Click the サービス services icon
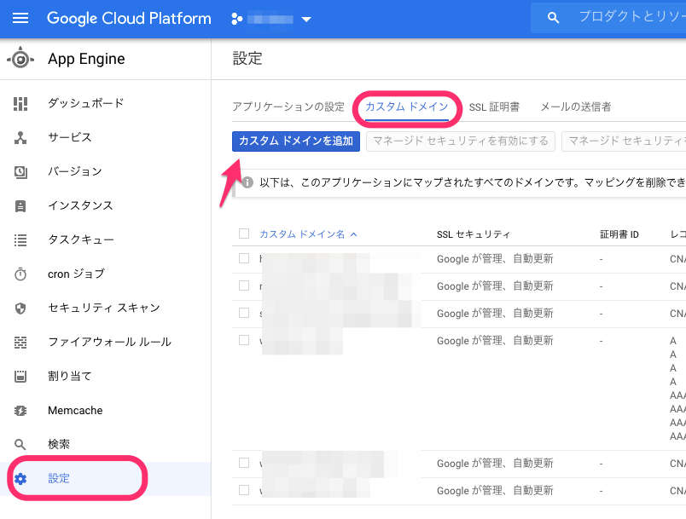 point(20,137)
